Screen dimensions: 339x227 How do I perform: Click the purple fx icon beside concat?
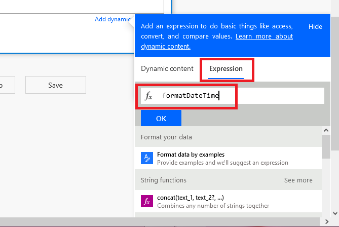(146, 201)
